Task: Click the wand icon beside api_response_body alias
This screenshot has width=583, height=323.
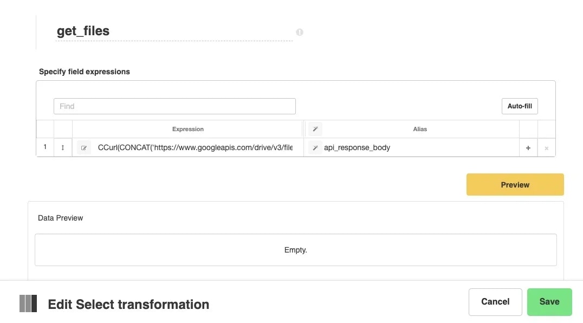Action: [x=315, y=147]
